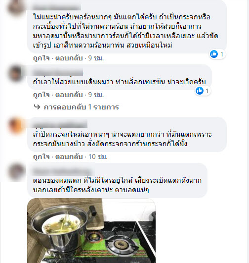Reply to the first comment via ตอบกลับ
The width and height of the screenshot is (249, 263).
69,58
